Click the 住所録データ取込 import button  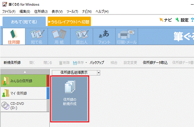pos(155,63)
